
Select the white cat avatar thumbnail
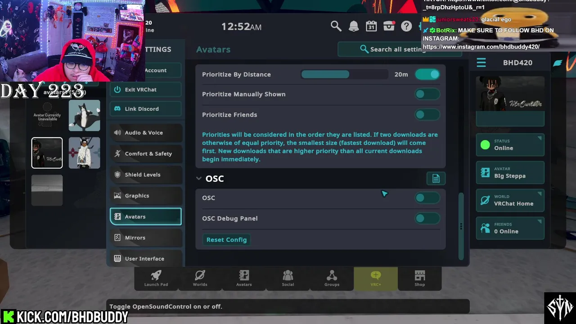84,116
